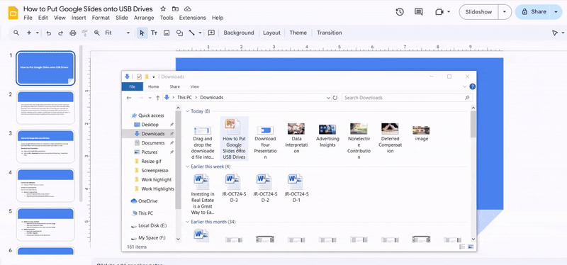Click Explorer quick access properties checkmark
The image size is (567, 265).
pyautogui.click(x=139, y=77)
